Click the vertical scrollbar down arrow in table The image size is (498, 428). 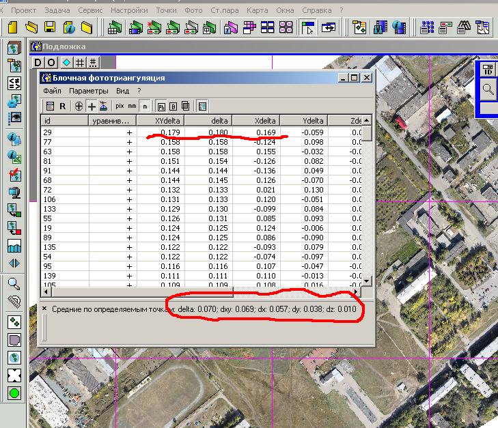(x=366, y=281)
